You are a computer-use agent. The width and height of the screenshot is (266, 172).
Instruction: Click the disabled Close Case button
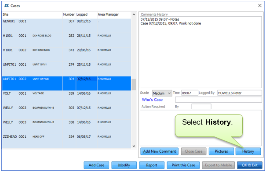193,151
